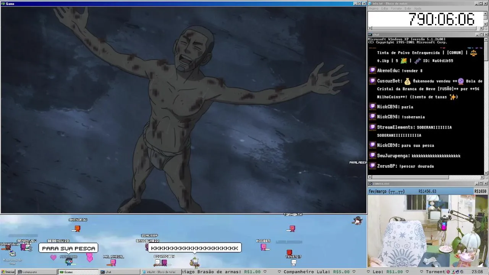The height and width of the screenshot is (275, 489).
Task: Click 'ZorusBP: !pescar dourada' chat message
Action: tap(405, 166)
